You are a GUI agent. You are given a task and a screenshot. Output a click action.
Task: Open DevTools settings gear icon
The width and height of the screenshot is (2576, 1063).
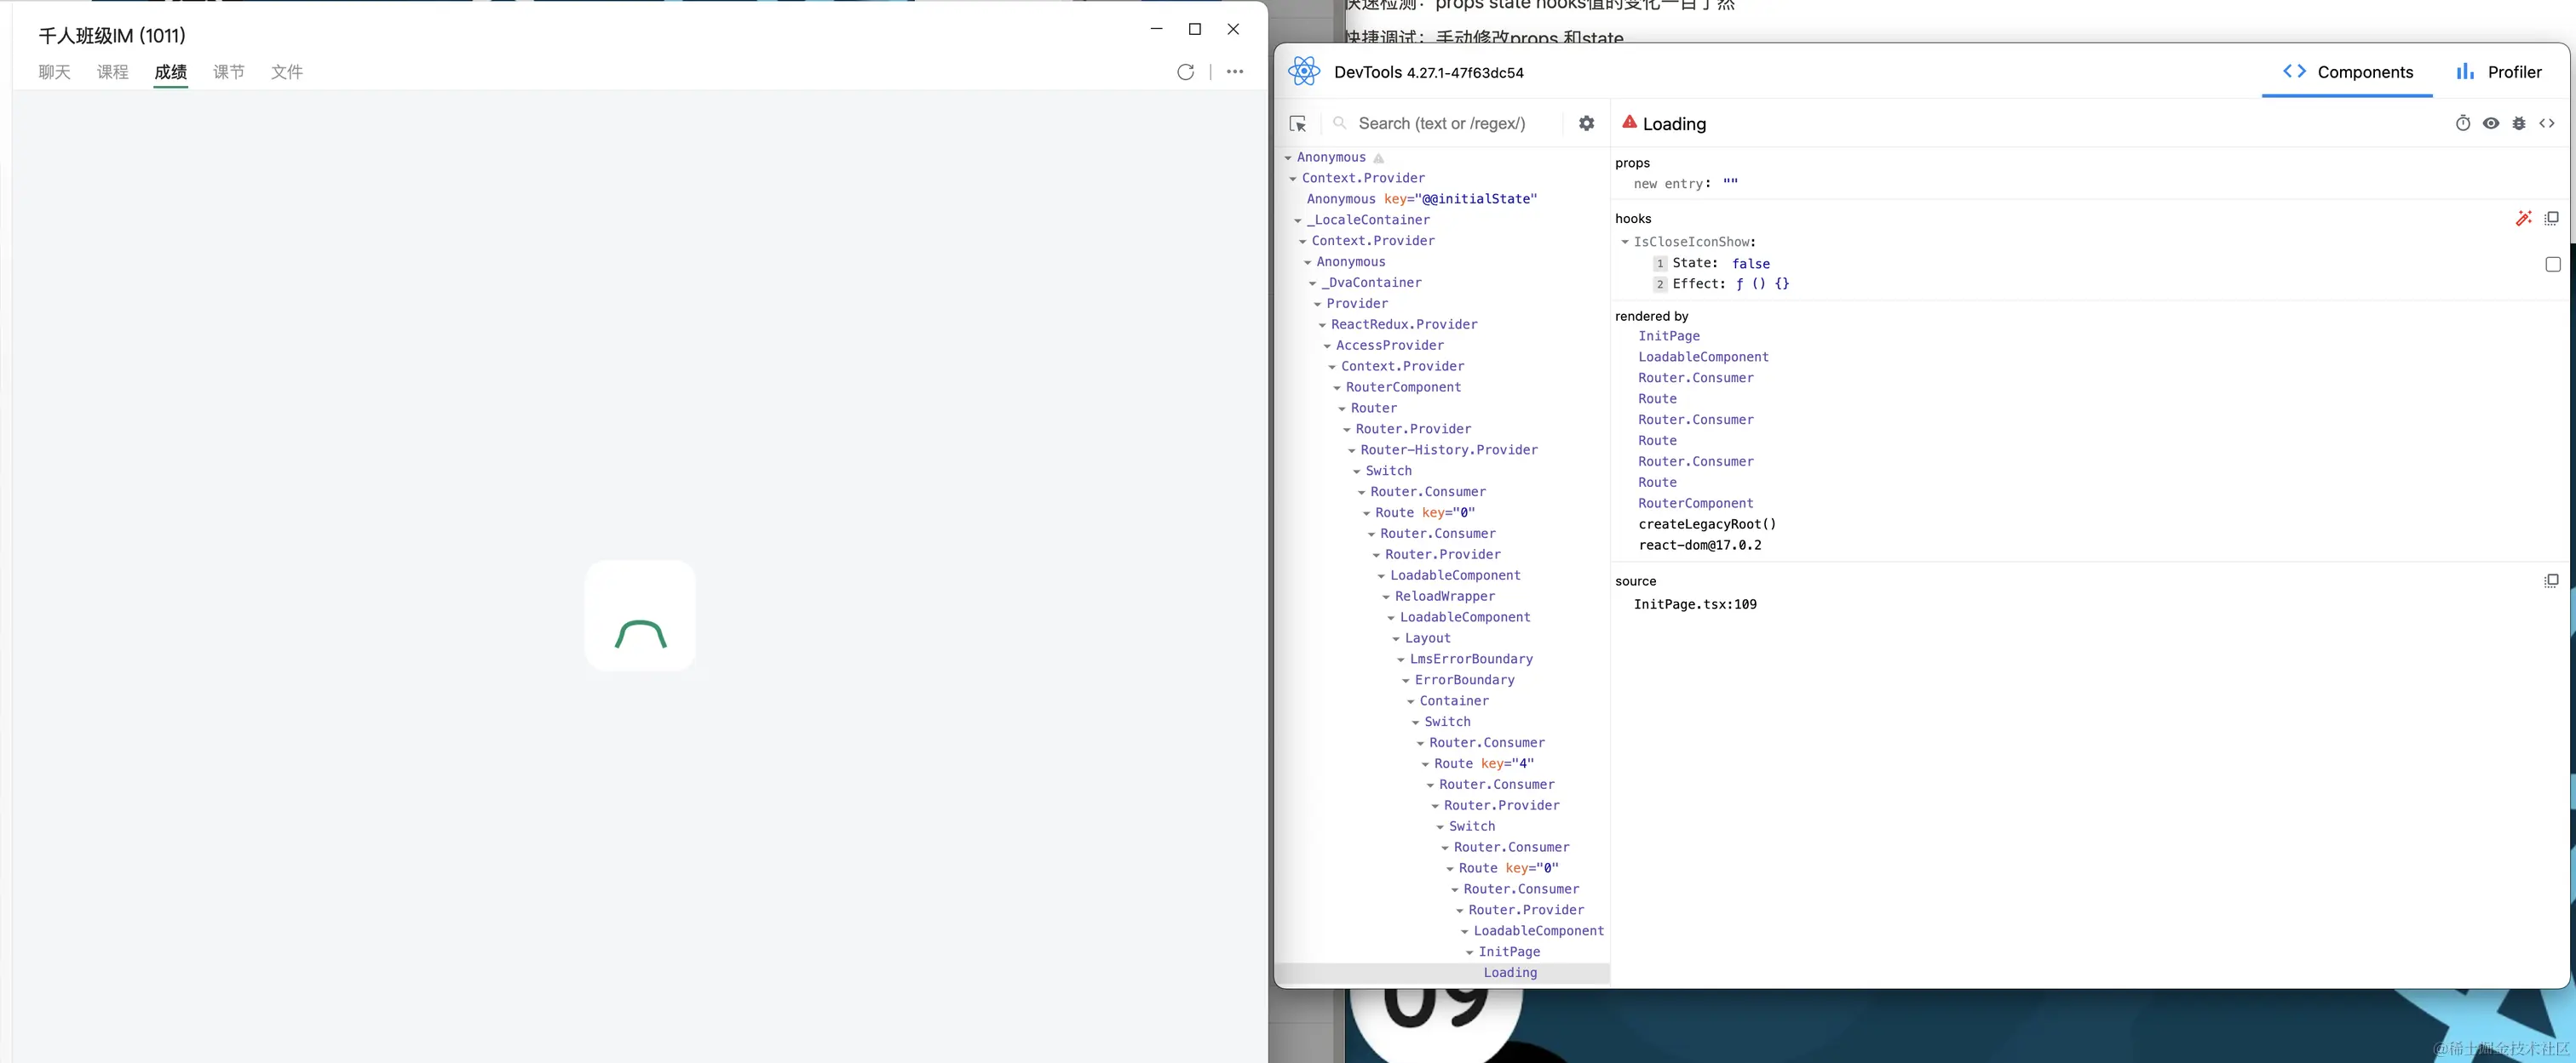[1586, 123]
